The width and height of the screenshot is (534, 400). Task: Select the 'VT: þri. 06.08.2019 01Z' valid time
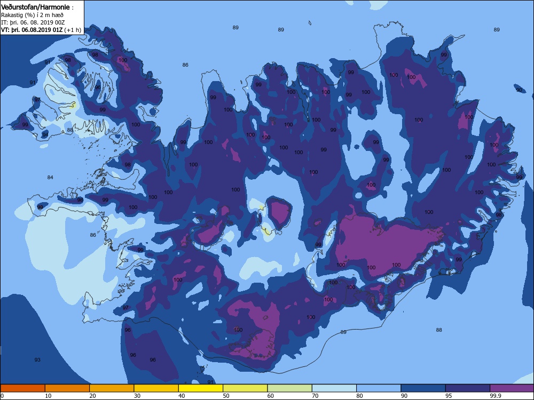coord(32,30)
